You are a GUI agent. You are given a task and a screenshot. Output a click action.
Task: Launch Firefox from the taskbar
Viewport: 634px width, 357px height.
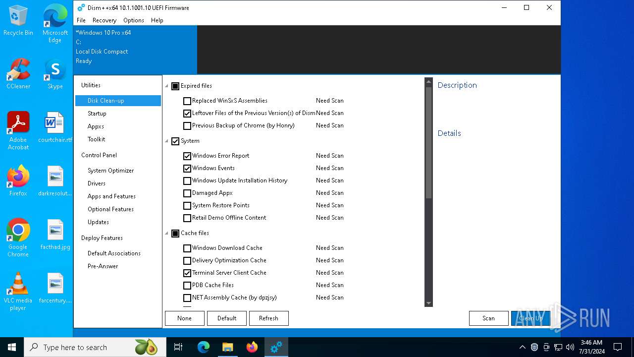click(252, 347)
